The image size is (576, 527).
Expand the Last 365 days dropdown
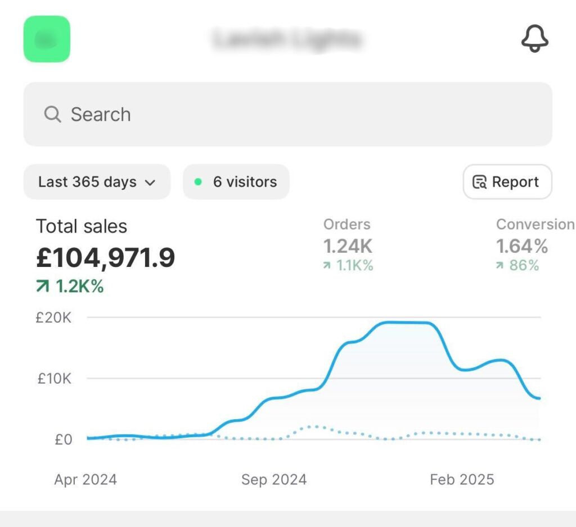pyautogui.click(x=96, y=182)
